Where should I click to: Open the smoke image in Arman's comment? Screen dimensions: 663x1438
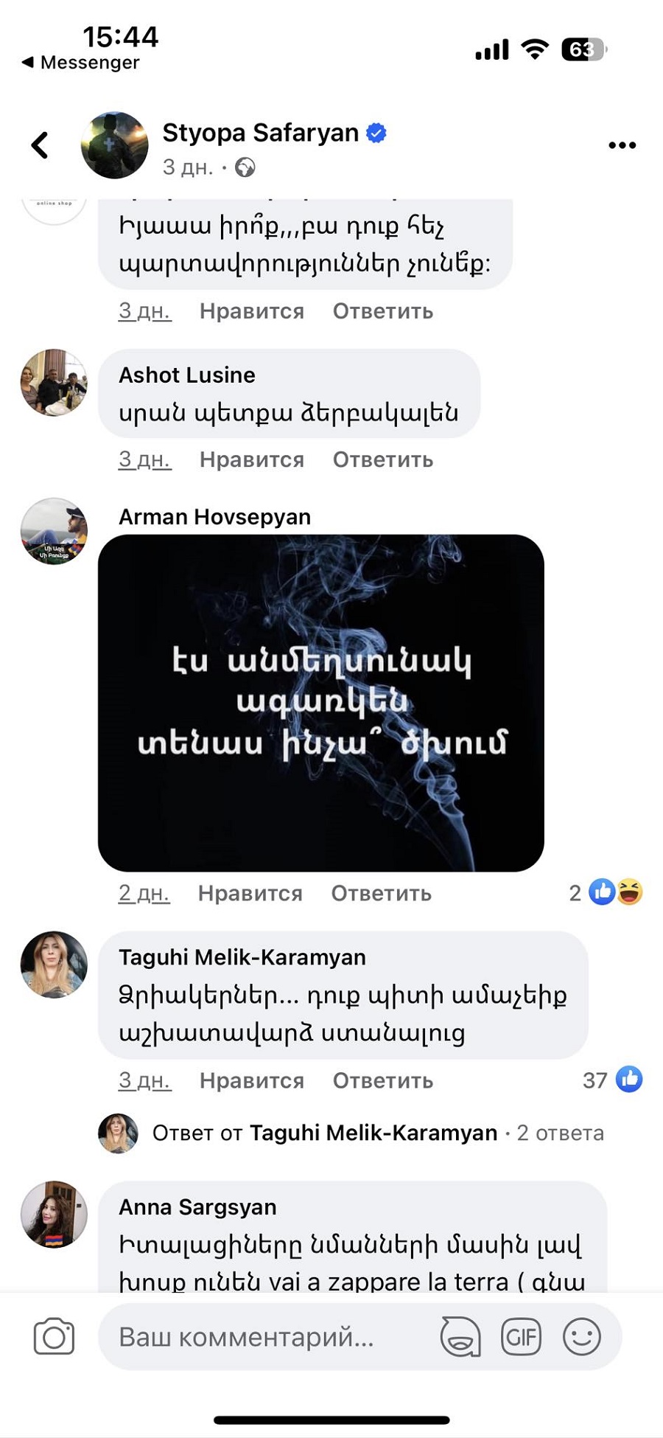321,703
